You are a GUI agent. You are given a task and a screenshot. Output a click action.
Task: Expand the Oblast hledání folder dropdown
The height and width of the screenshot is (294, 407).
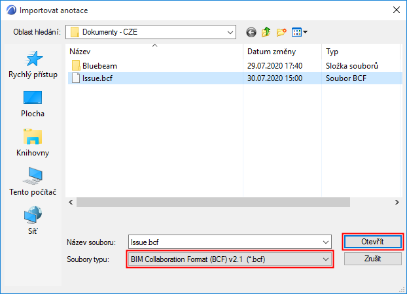[230, 31]
